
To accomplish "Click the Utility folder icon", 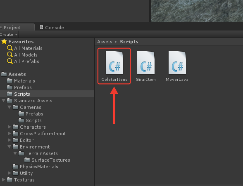I will [x=16, y=173].
